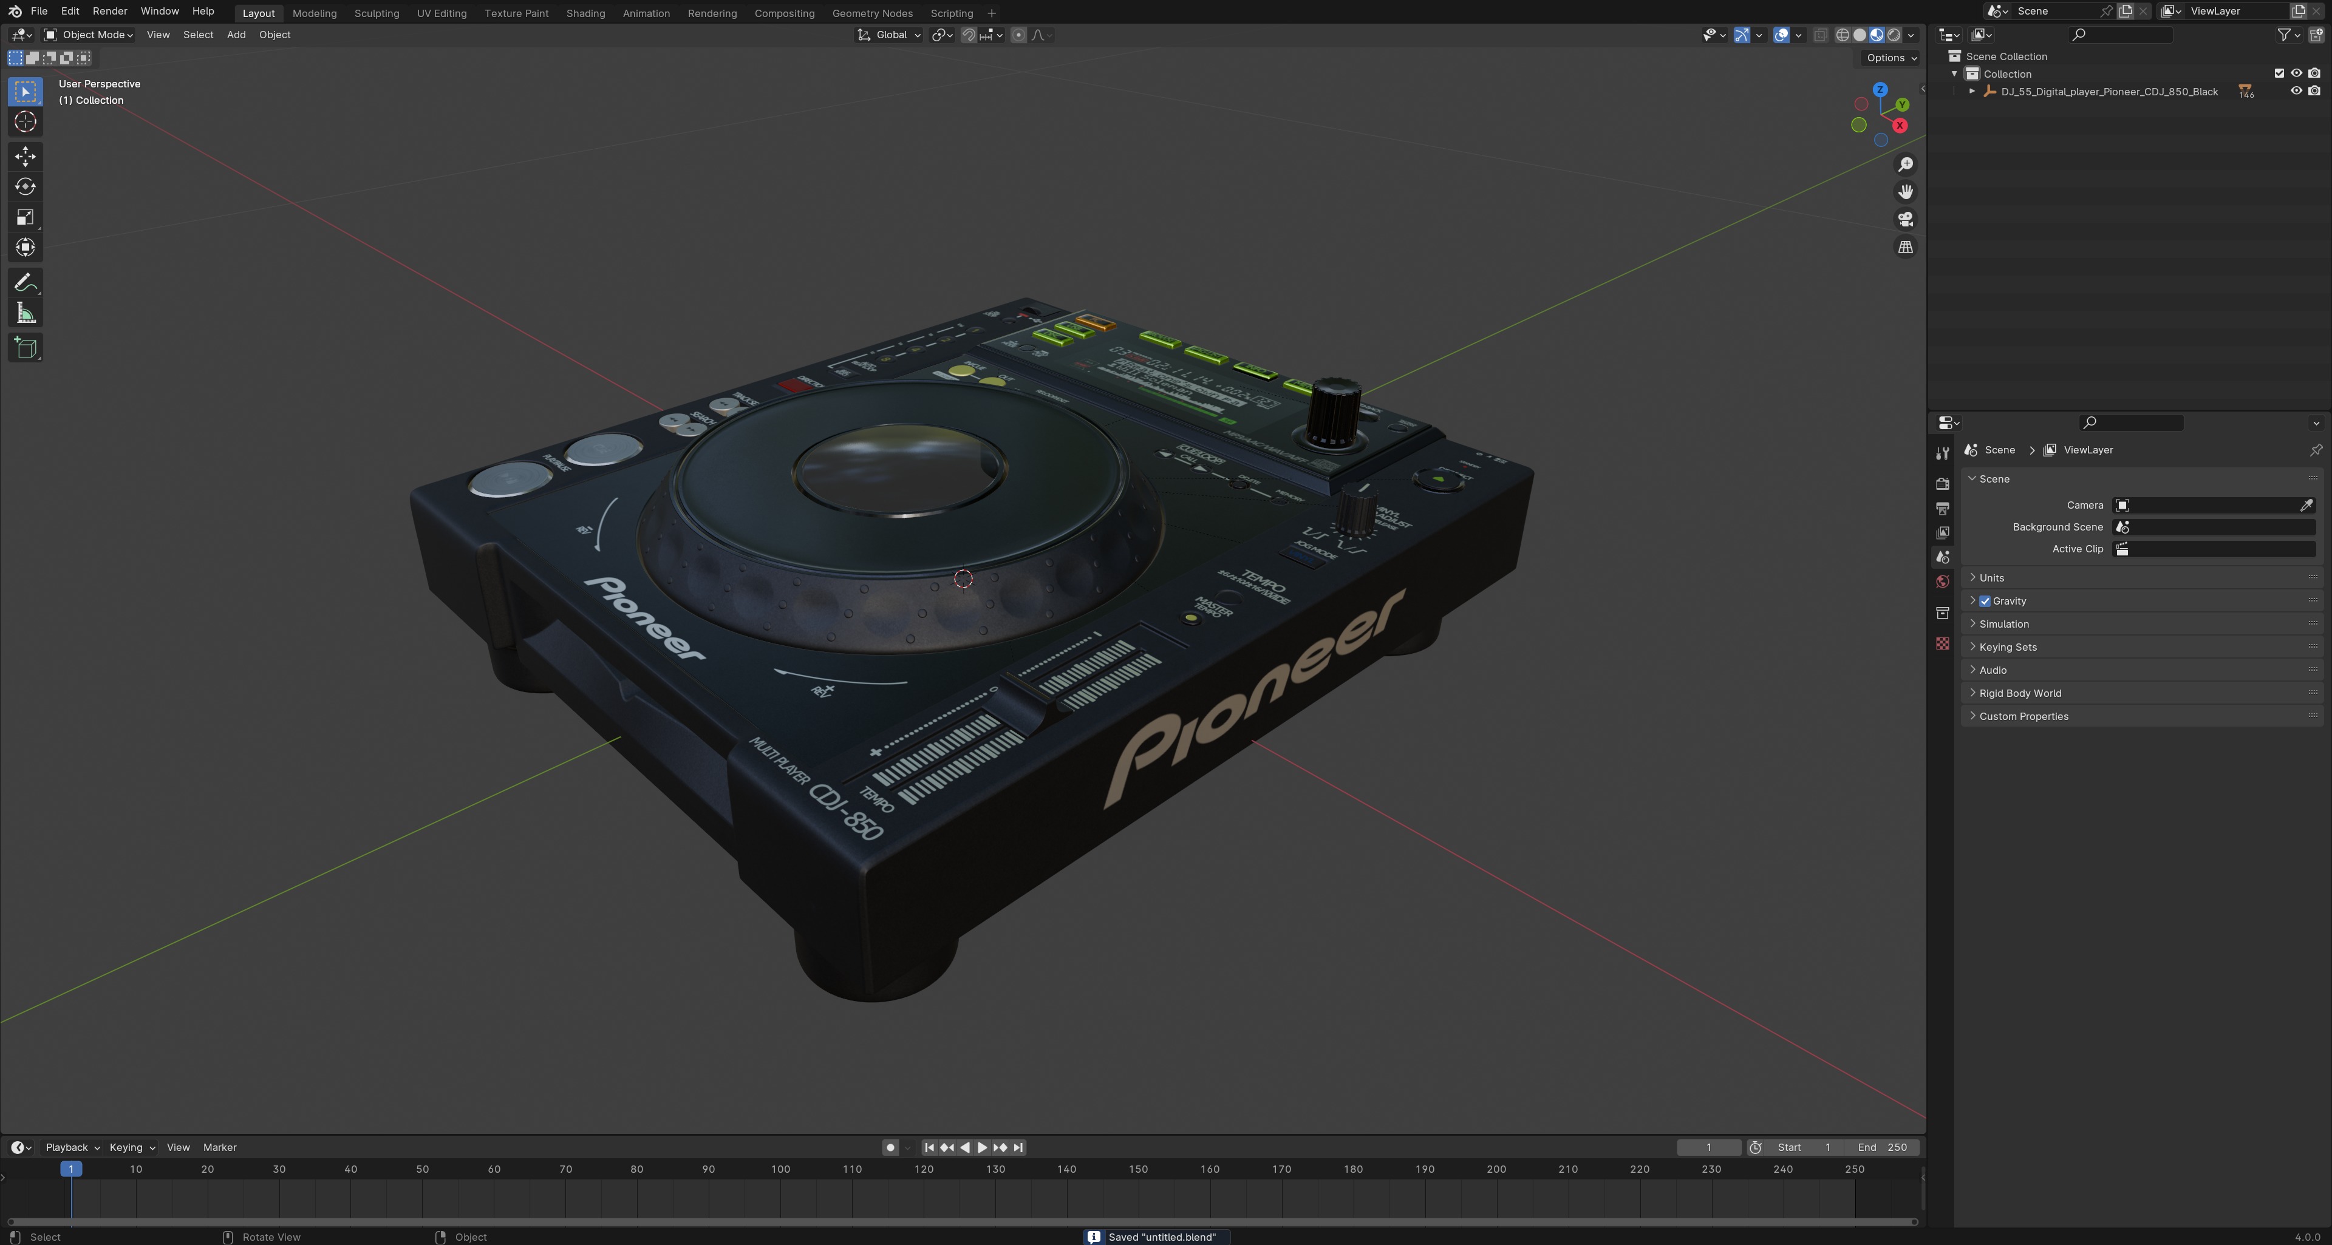The image size is (2332, 1245).
Task: Open the Output properties tab
Action: point(1943,509)
